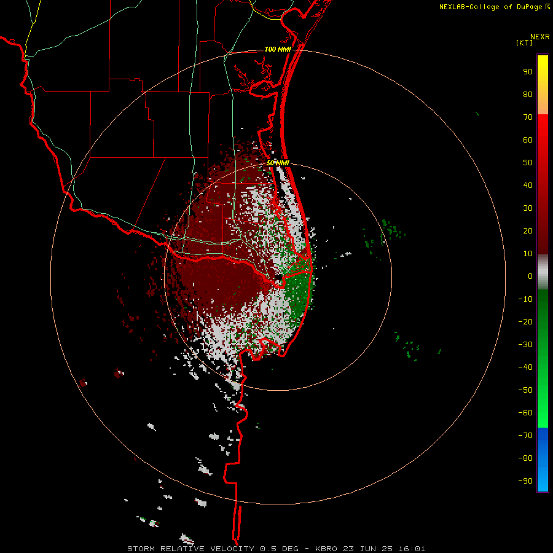Click the -20 knot scale label

(525, 321)
